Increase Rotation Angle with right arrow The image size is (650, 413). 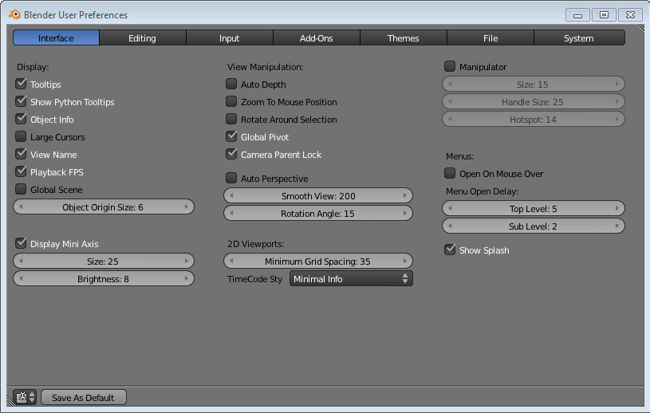click(x=405, y=213)
